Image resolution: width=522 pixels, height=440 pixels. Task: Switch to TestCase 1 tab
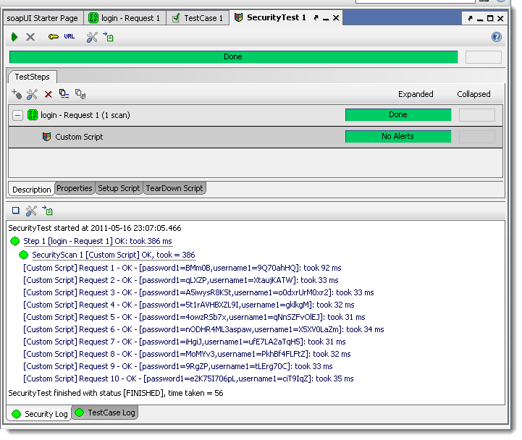click(198, 18)
